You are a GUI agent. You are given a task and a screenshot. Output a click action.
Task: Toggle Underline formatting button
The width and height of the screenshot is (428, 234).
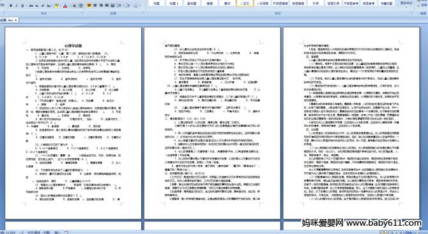(x=22, y=6)
